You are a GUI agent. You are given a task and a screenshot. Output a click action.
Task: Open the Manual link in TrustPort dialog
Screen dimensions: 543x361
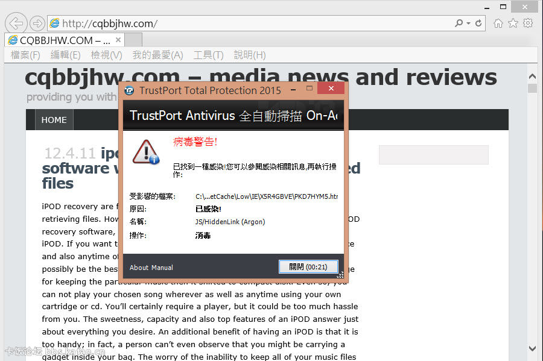[162, 268]
